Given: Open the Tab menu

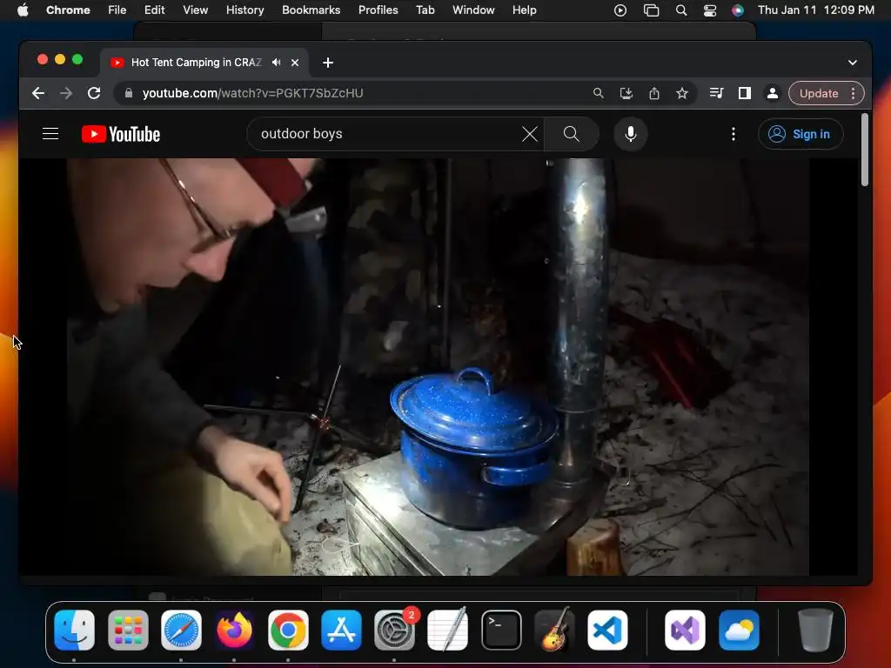Looking at the screenshot, I should (x=425, y=10).
